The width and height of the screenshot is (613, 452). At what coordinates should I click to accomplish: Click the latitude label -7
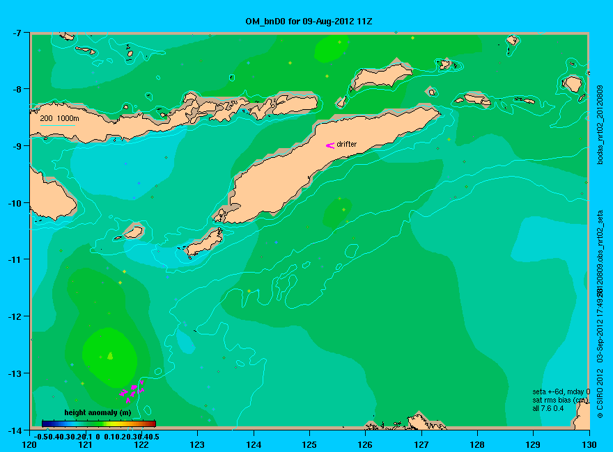pos(17,33)
